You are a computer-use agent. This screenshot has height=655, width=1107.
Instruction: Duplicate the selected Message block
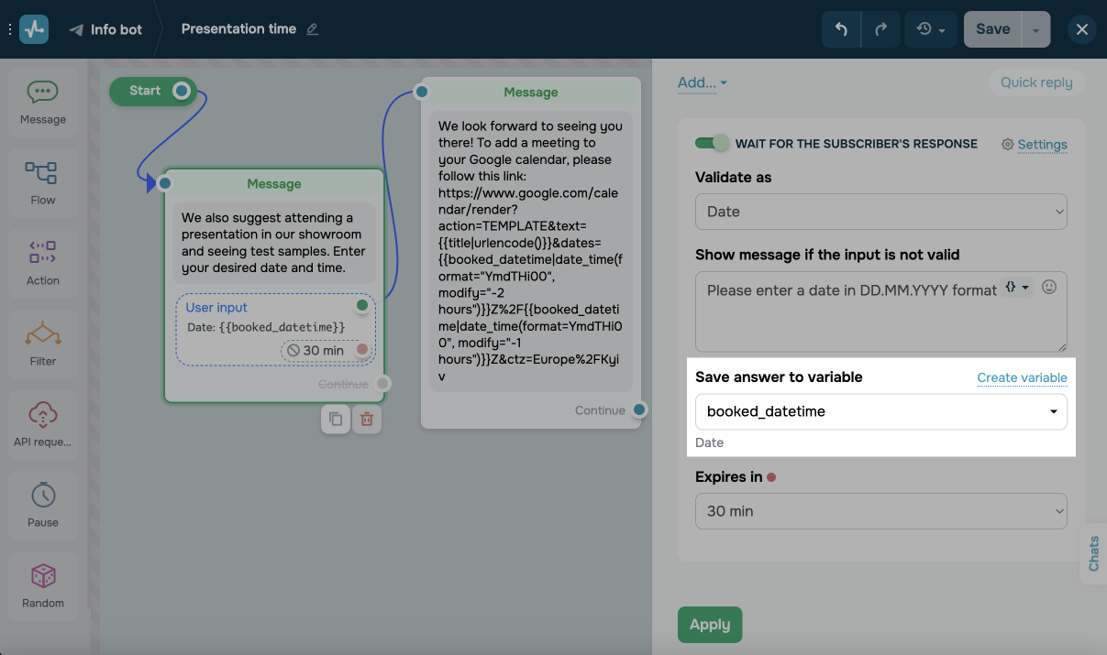336,419
